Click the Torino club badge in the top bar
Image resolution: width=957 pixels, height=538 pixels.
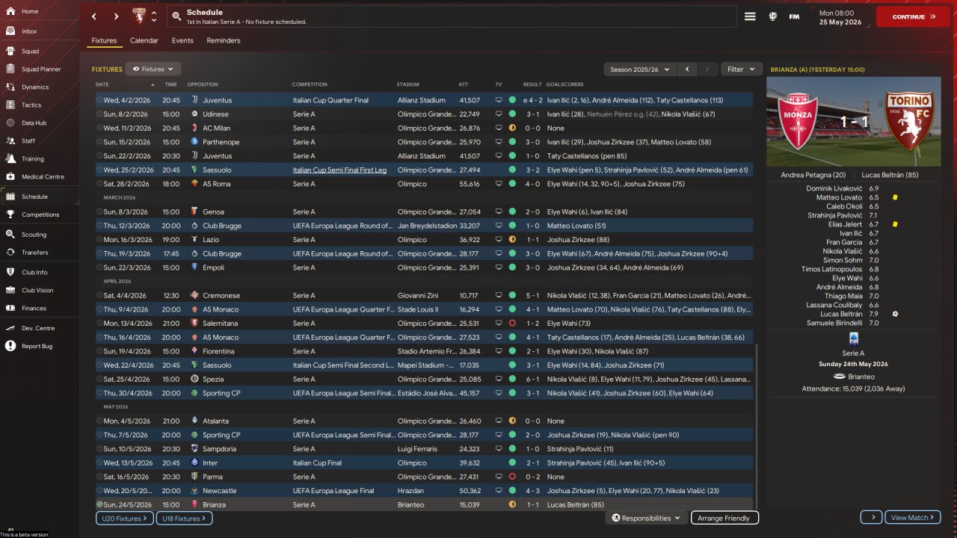coord(139,16)
